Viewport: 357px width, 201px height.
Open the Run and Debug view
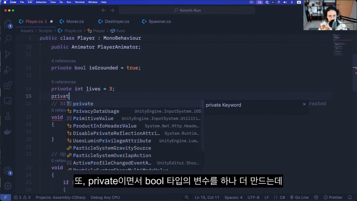[8, 70]
